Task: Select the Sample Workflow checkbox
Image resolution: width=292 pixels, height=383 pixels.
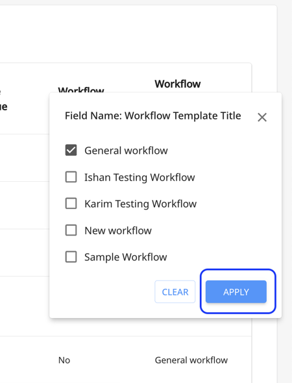Action: point(71,256)
